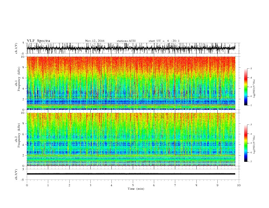Click the "-7" tick on ch.2 color bar
This screenshot has height=208, width=269.
tap(250, 162)
